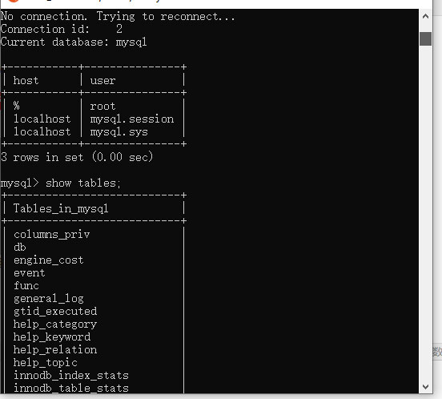Click the vertical scrollbar thumb
442x399 pixels.
pyautogui.click(x=425, y=38)
